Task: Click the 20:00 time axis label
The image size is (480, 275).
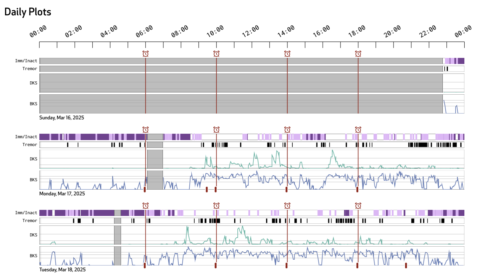Action: pos(392,31)
